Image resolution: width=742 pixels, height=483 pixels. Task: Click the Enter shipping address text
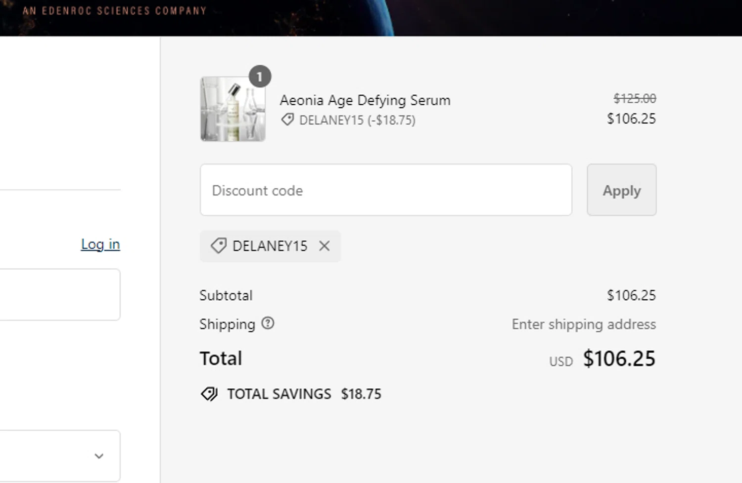584,324
